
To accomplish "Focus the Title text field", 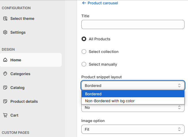I will click(133, 24).
